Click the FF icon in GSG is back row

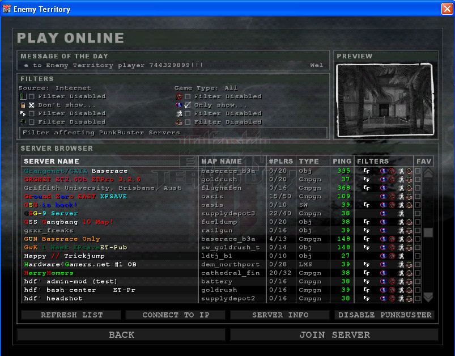[367, 205]
